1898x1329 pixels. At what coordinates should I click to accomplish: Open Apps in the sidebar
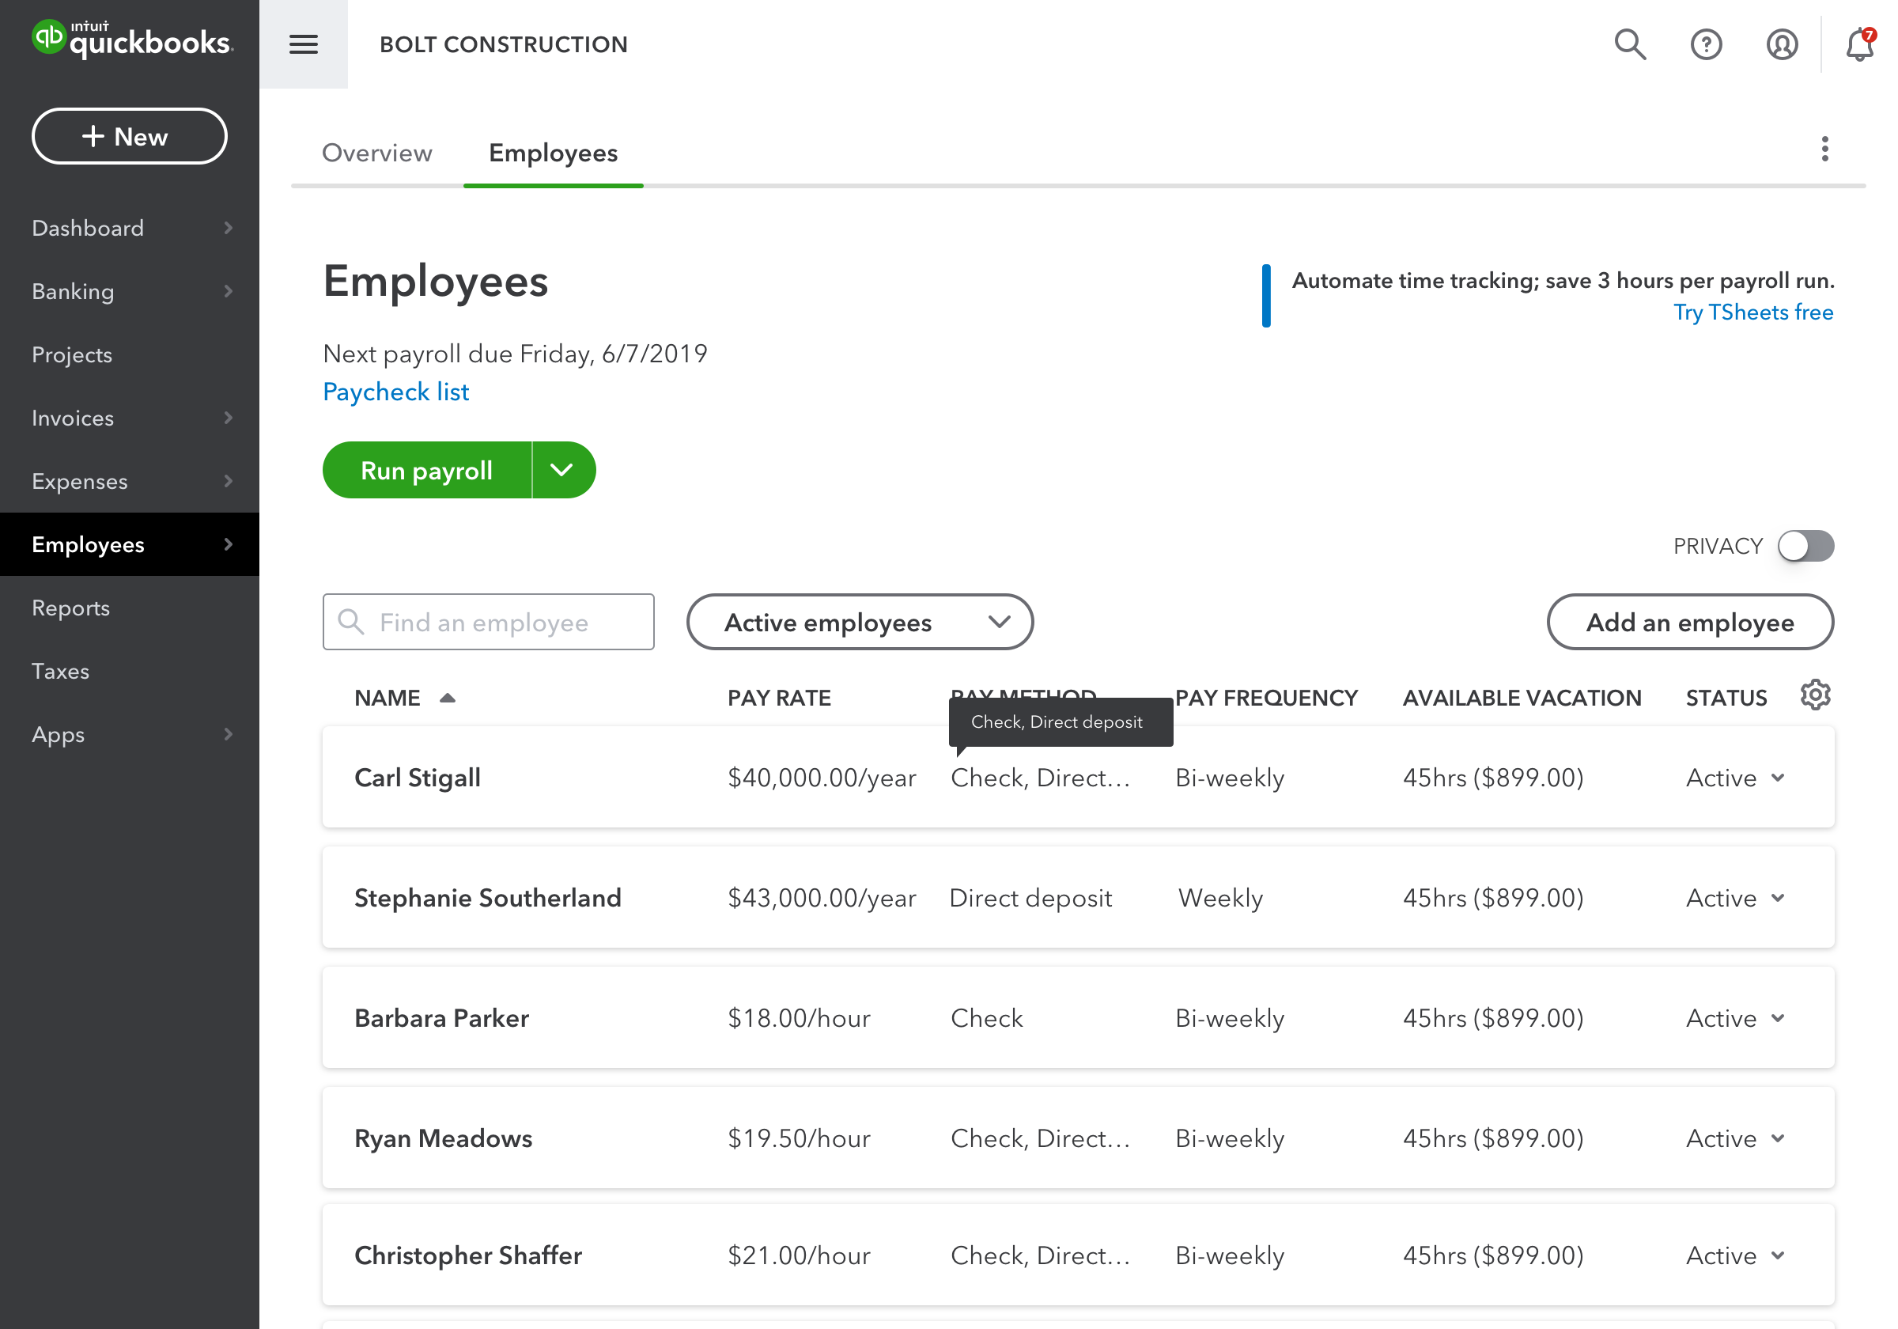click(130, 734)
